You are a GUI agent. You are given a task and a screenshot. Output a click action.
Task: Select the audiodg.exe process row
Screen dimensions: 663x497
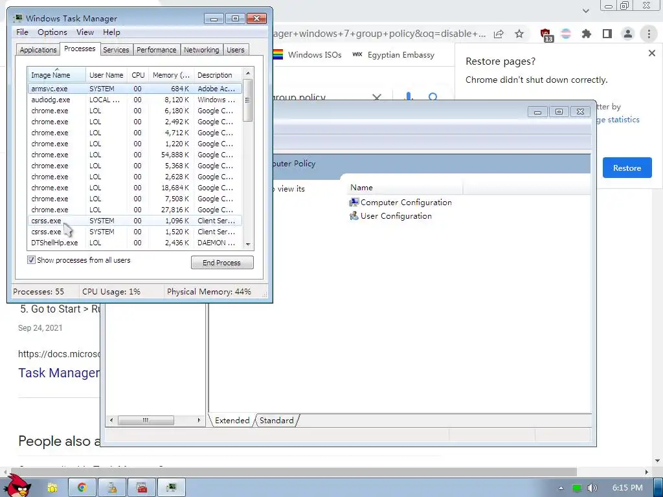(x=135, y=100)
